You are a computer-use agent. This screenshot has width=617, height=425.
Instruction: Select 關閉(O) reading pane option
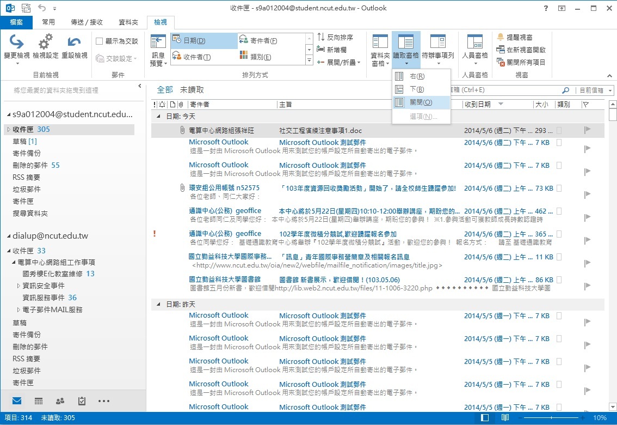(422, 102)
